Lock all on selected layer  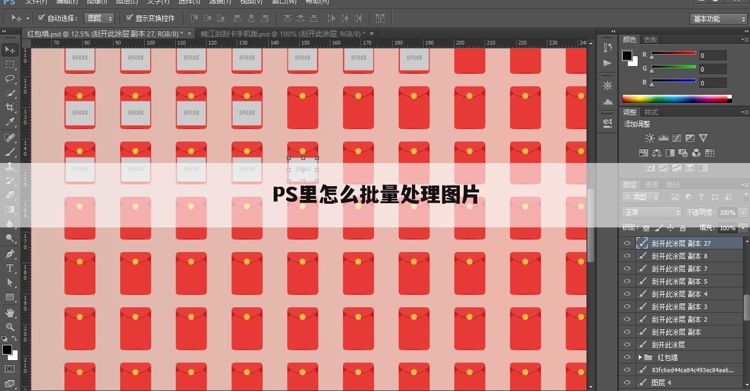click(683, 227)
